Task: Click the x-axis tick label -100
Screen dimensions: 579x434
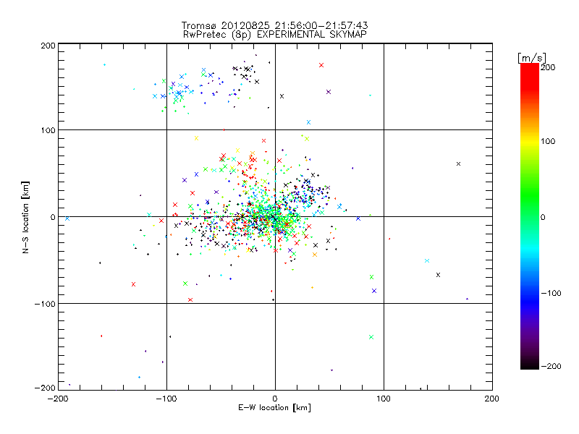Action: [x=166, y=399]
